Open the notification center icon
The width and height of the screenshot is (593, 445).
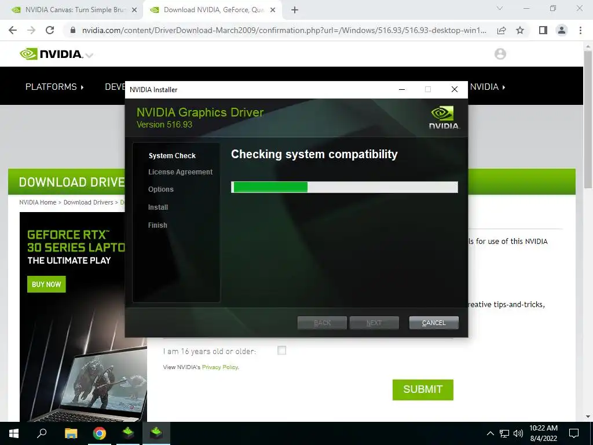(x=574, y=433)
